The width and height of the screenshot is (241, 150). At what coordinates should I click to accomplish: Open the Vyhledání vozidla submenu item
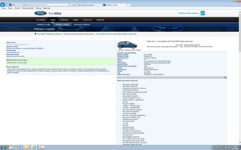click(43, 25)
